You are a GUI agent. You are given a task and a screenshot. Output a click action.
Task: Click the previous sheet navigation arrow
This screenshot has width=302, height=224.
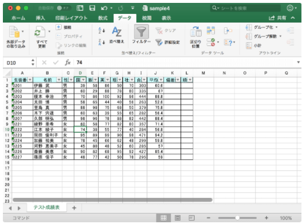10,208
